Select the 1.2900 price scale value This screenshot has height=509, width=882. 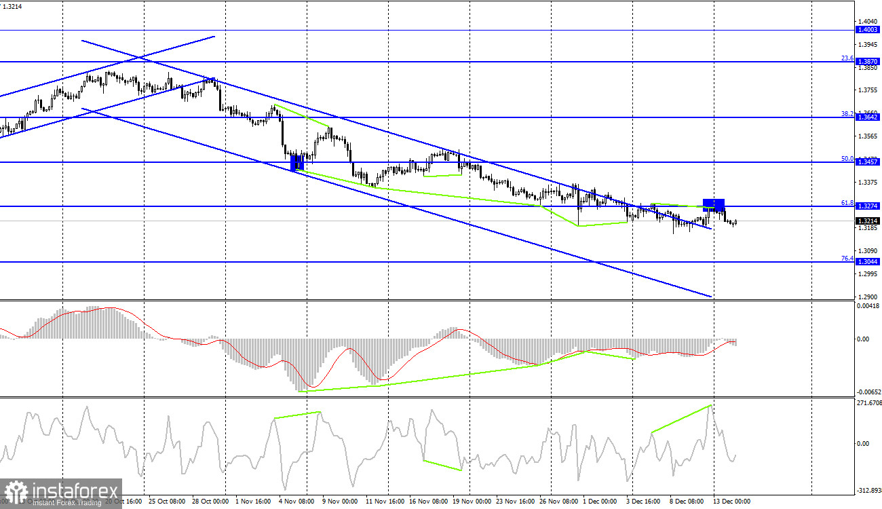click(868, 297)
